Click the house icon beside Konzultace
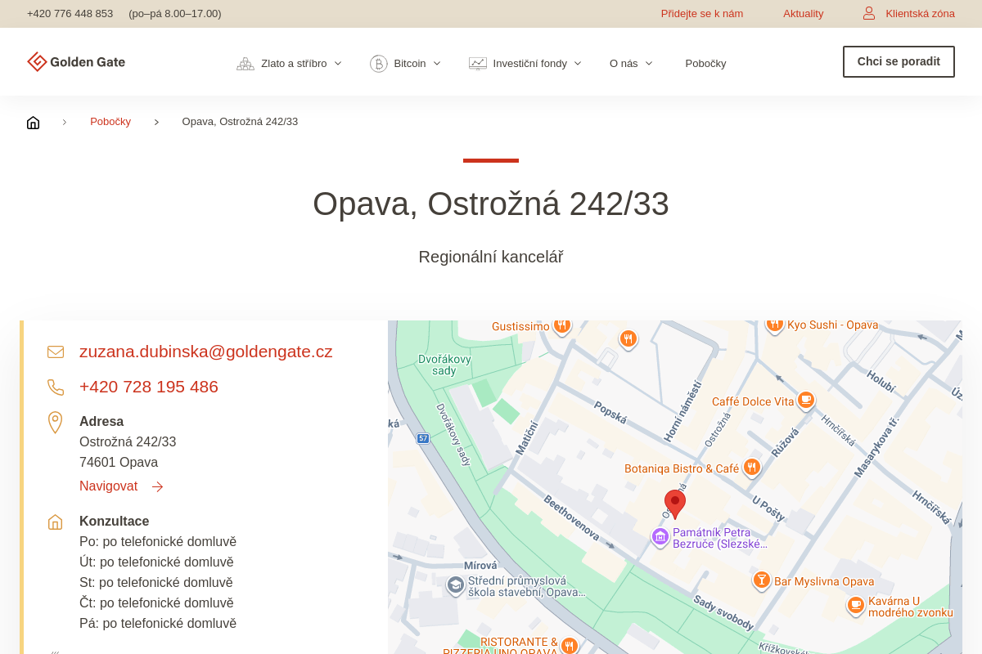982x654 pixels. click(55, 522)
